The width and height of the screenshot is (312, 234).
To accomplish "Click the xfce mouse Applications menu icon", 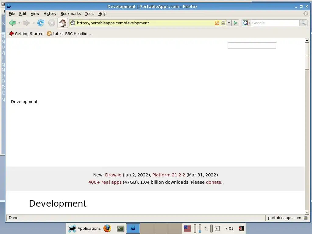I will coord(72,229).
